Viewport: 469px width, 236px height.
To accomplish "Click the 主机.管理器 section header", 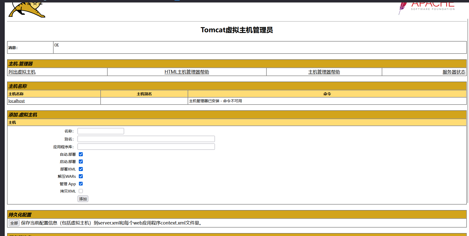I will (x=237, y=64).
